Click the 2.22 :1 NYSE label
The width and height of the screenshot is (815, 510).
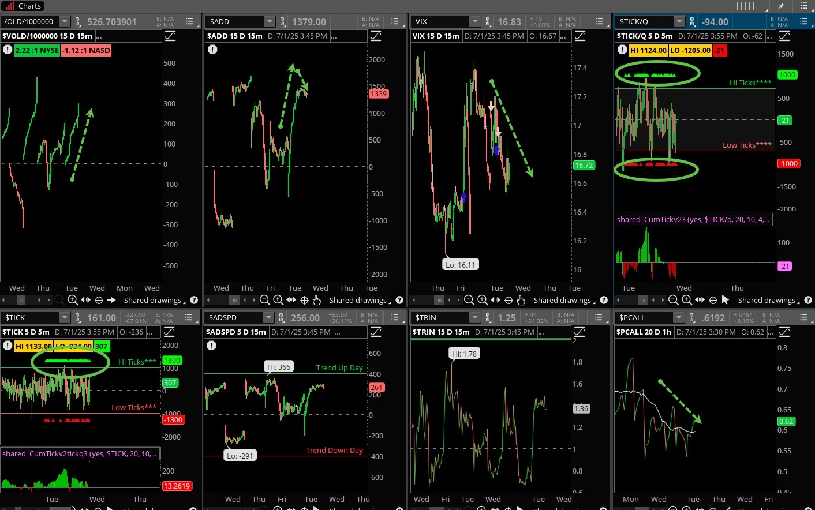coord(37,51)
